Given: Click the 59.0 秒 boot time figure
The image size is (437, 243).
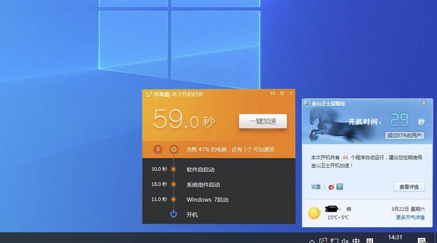Looking at the screenshot, I should (x=184, y=120).
